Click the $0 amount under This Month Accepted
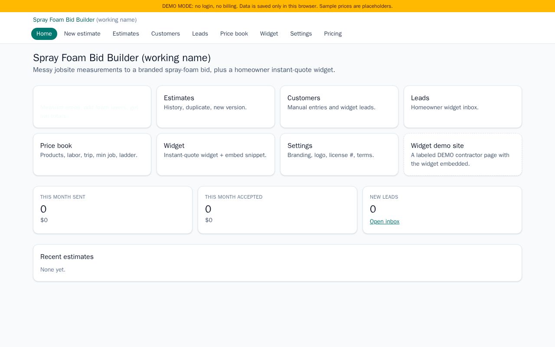Viewport: 555px width, 347px height. click(209, 220)
